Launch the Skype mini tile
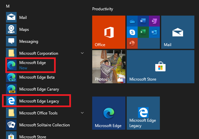 click(x=132, y=32)
